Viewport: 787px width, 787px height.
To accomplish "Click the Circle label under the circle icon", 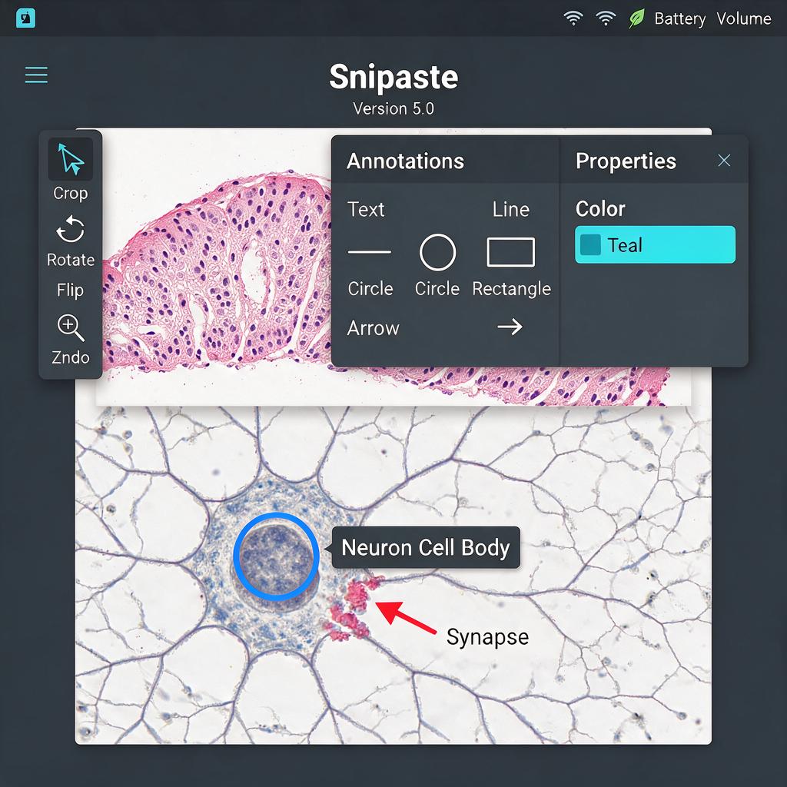I will 437,289.
